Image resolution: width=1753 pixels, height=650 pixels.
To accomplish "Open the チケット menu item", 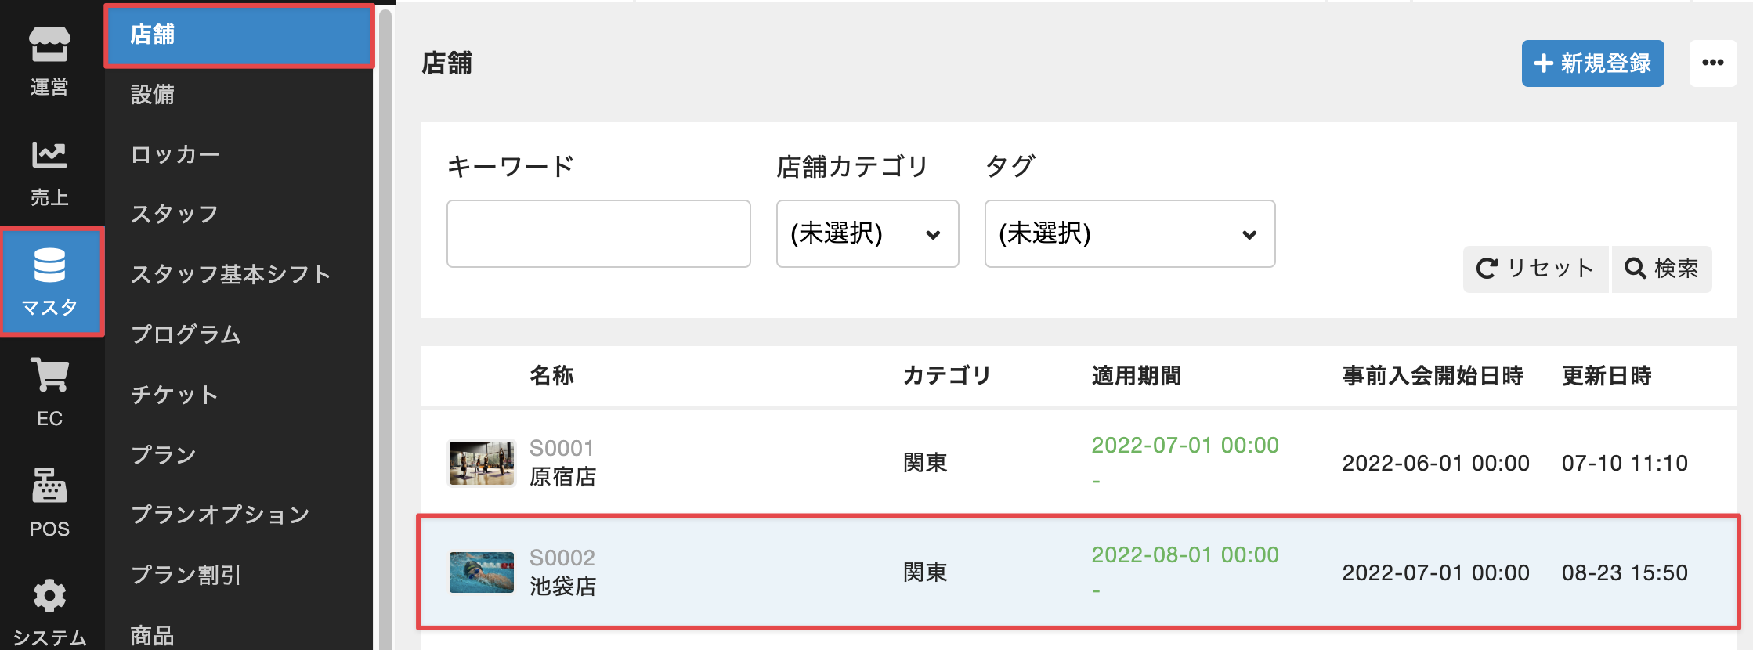I will [174, 395].
